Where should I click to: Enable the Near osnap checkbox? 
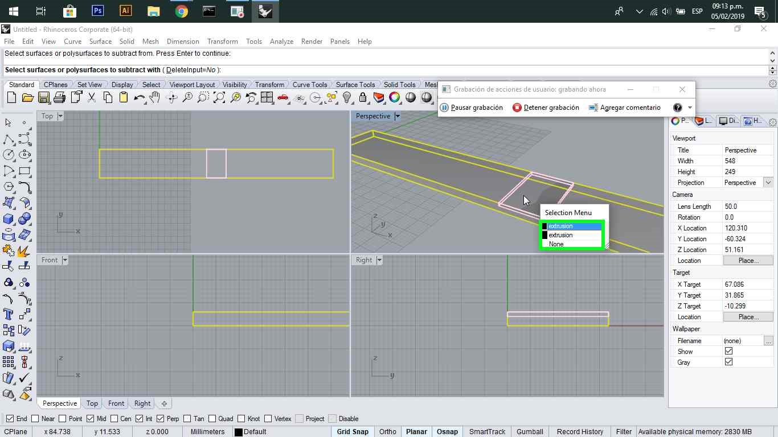click(35, 419)
